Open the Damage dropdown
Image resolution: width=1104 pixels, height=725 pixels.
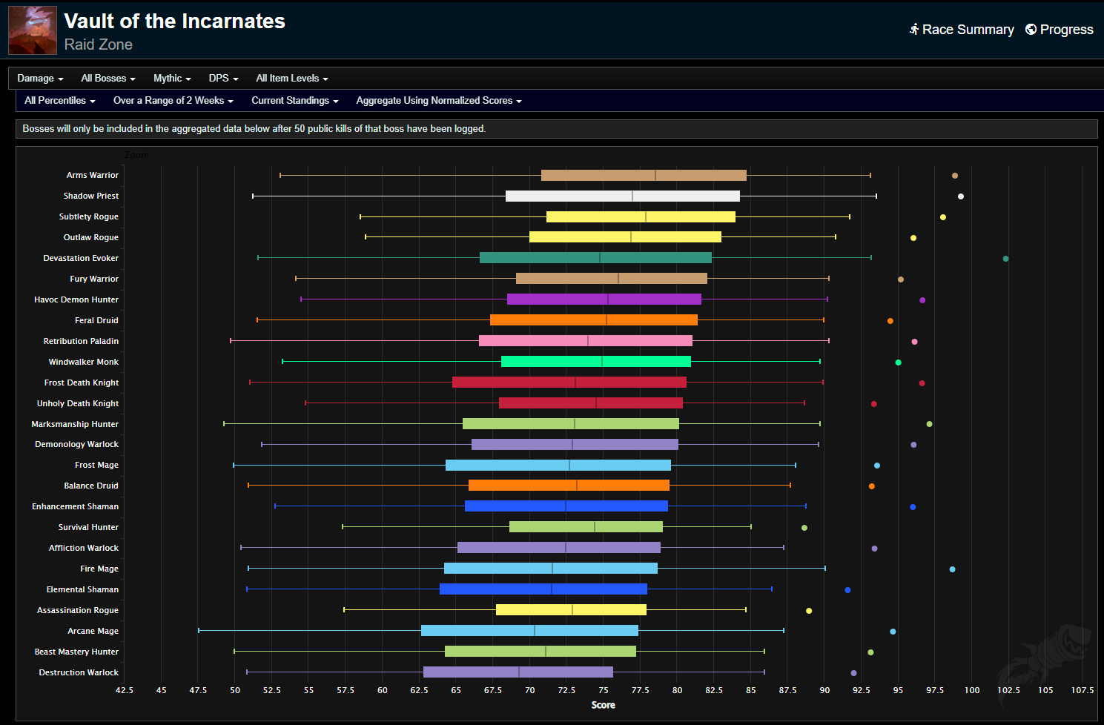point(40,78)
